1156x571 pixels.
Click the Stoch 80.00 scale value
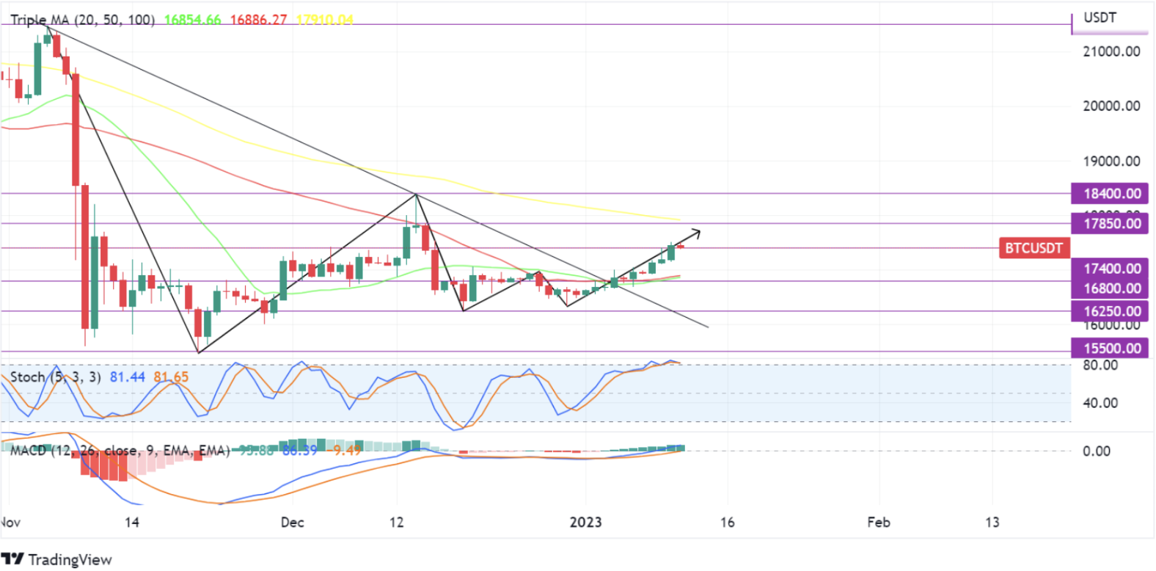click(1100, 365)
